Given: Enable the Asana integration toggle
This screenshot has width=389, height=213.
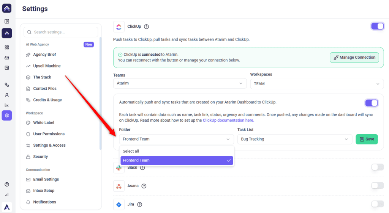Looking at the screenshot, I should pyautogui.click(x=377, y=186).
